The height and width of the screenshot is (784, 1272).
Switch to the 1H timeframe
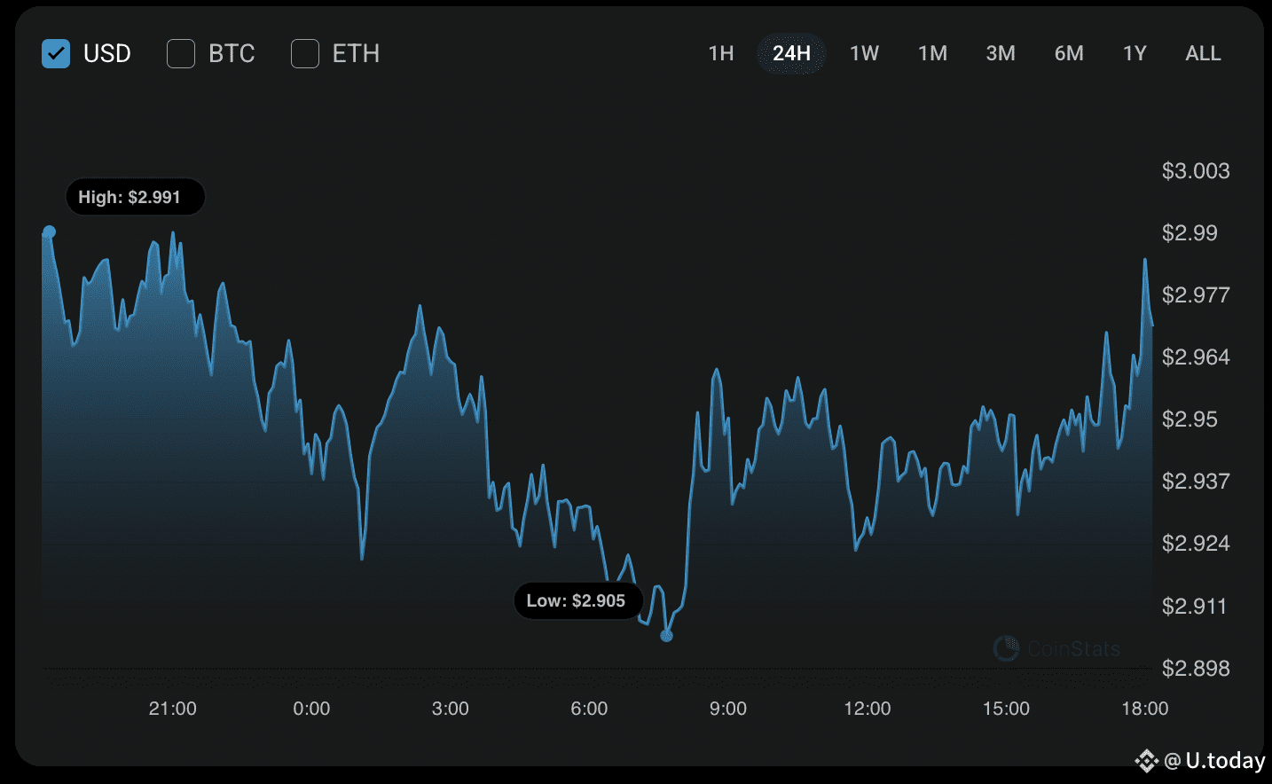point(721,54)
